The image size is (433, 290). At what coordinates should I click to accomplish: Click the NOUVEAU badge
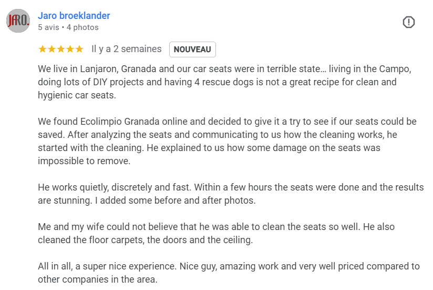pos(192,49)
